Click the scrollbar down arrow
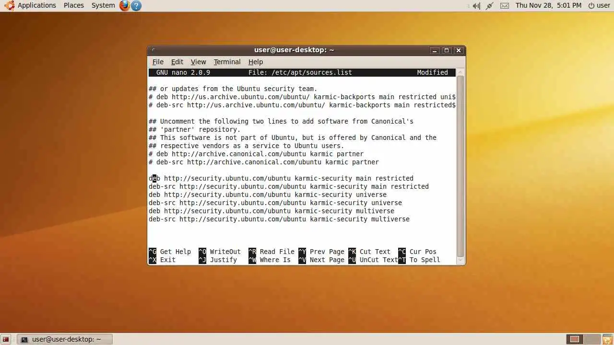614x345 pixels. click(x=460, y=260)
